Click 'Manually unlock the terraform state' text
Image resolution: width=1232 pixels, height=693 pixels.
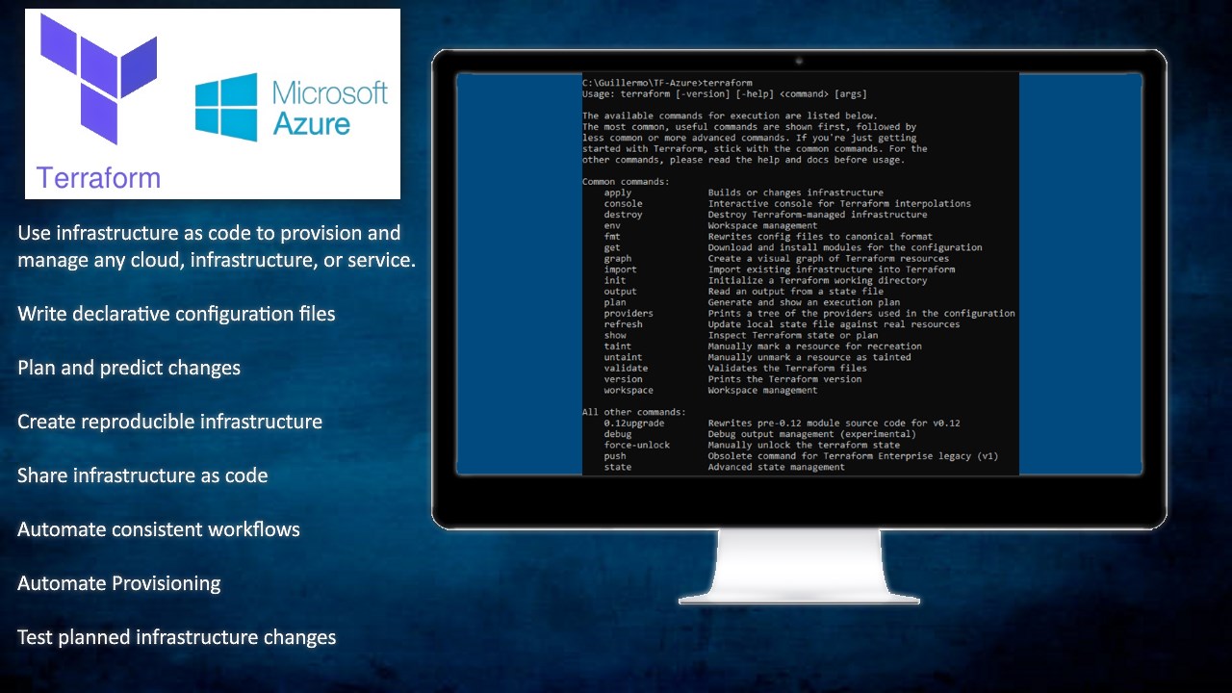(x=805, y=445)
